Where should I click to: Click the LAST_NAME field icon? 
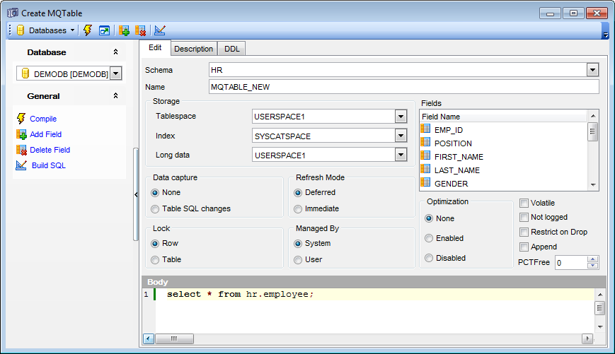click(425, 169)
